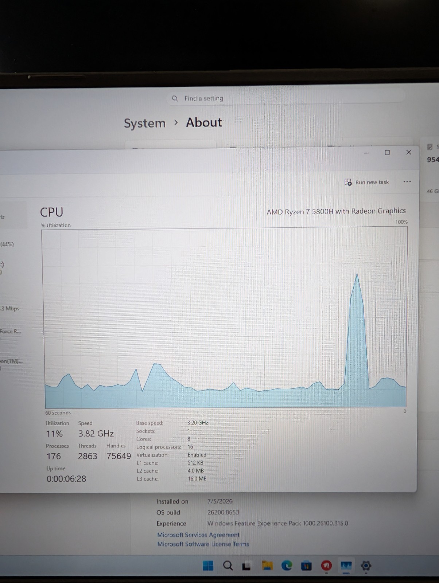This screenshot has height=583, width=439.
Task: Click the OS build 26200.8653 value
Action: pyautogui.click(x=223, y=512)
